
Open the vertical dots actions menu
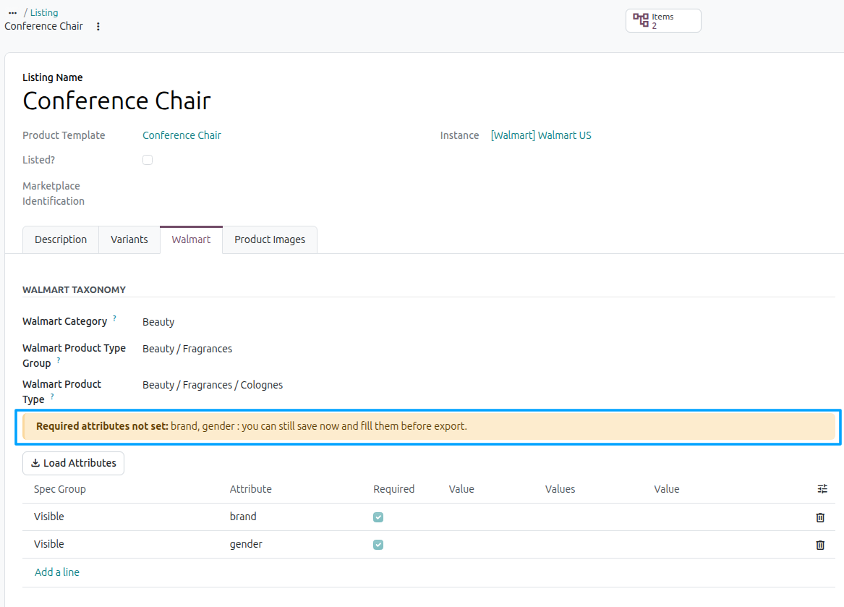click(x=98, y=26)
